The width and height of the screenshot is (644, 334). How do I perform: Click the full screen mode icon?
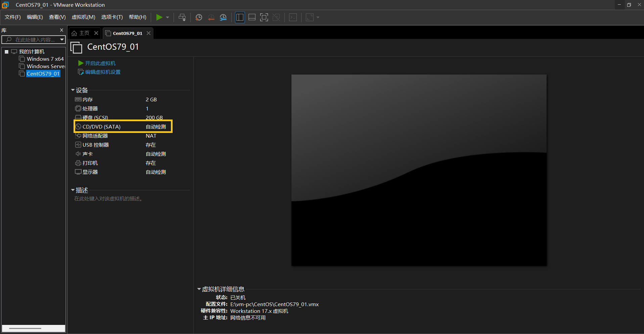(264, 17)
